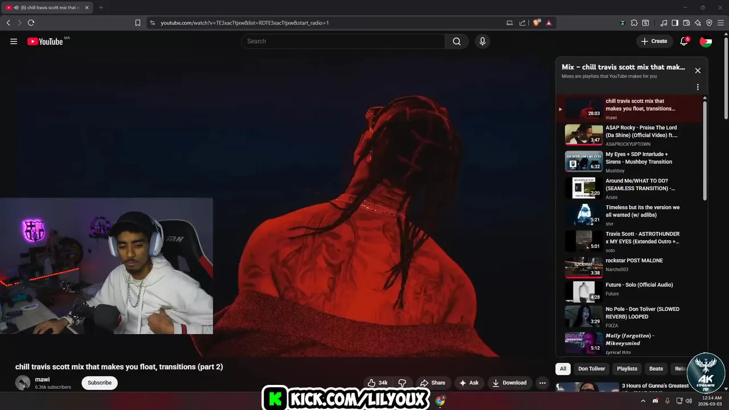Image resolution: width=729 pixels, height=410 pixels.
Task: Open the share icon in the address bar
Action: pyautogui.click(x=522, y=23)
